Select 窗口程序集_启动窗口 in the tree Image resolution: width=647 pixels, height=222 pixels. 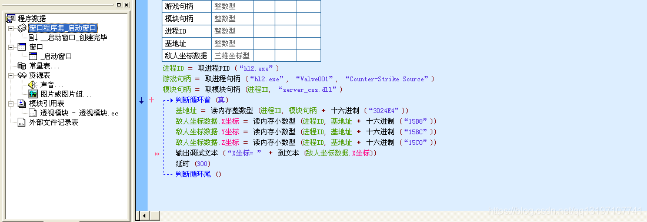pos(63,28)
